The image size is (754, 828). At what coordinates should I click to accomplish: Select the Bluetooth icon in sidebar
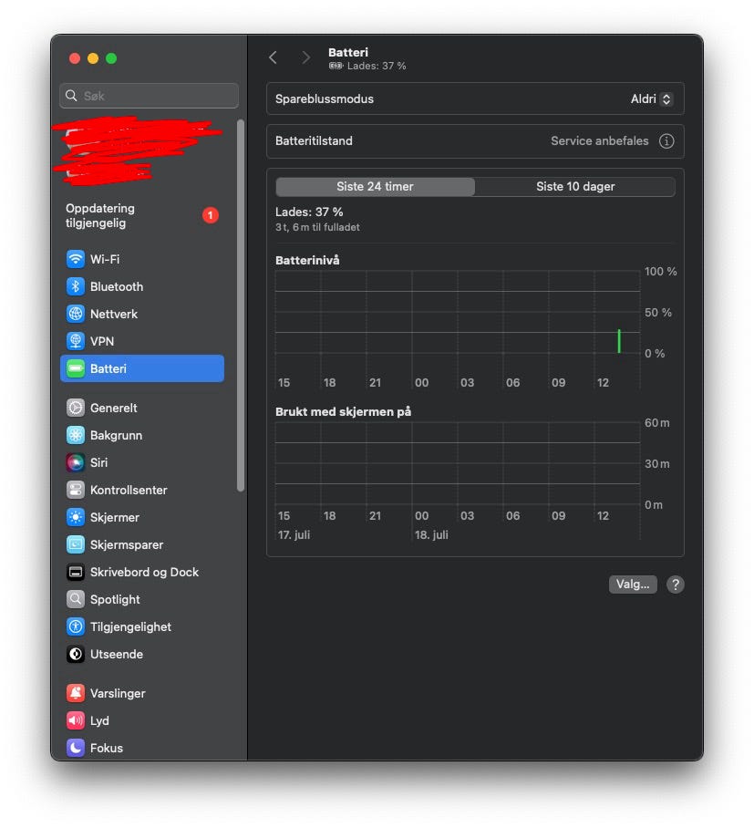click(x=76, y=286)
